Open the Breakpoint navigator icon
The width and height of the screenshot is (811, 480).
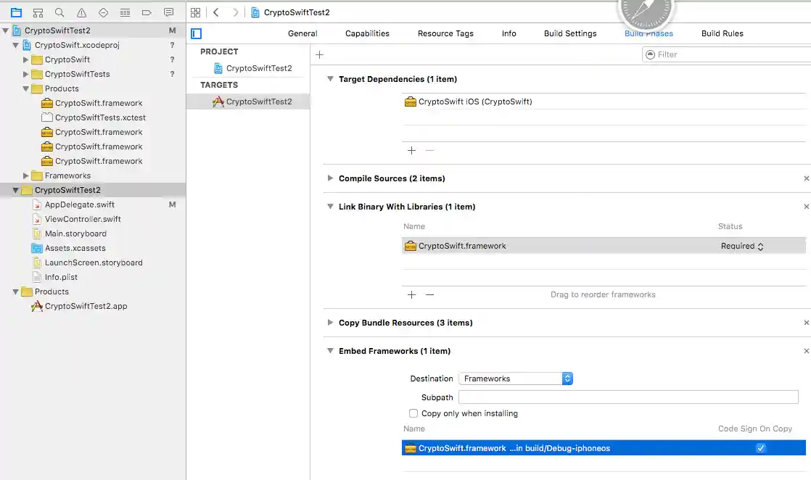[x=147, y=12]
